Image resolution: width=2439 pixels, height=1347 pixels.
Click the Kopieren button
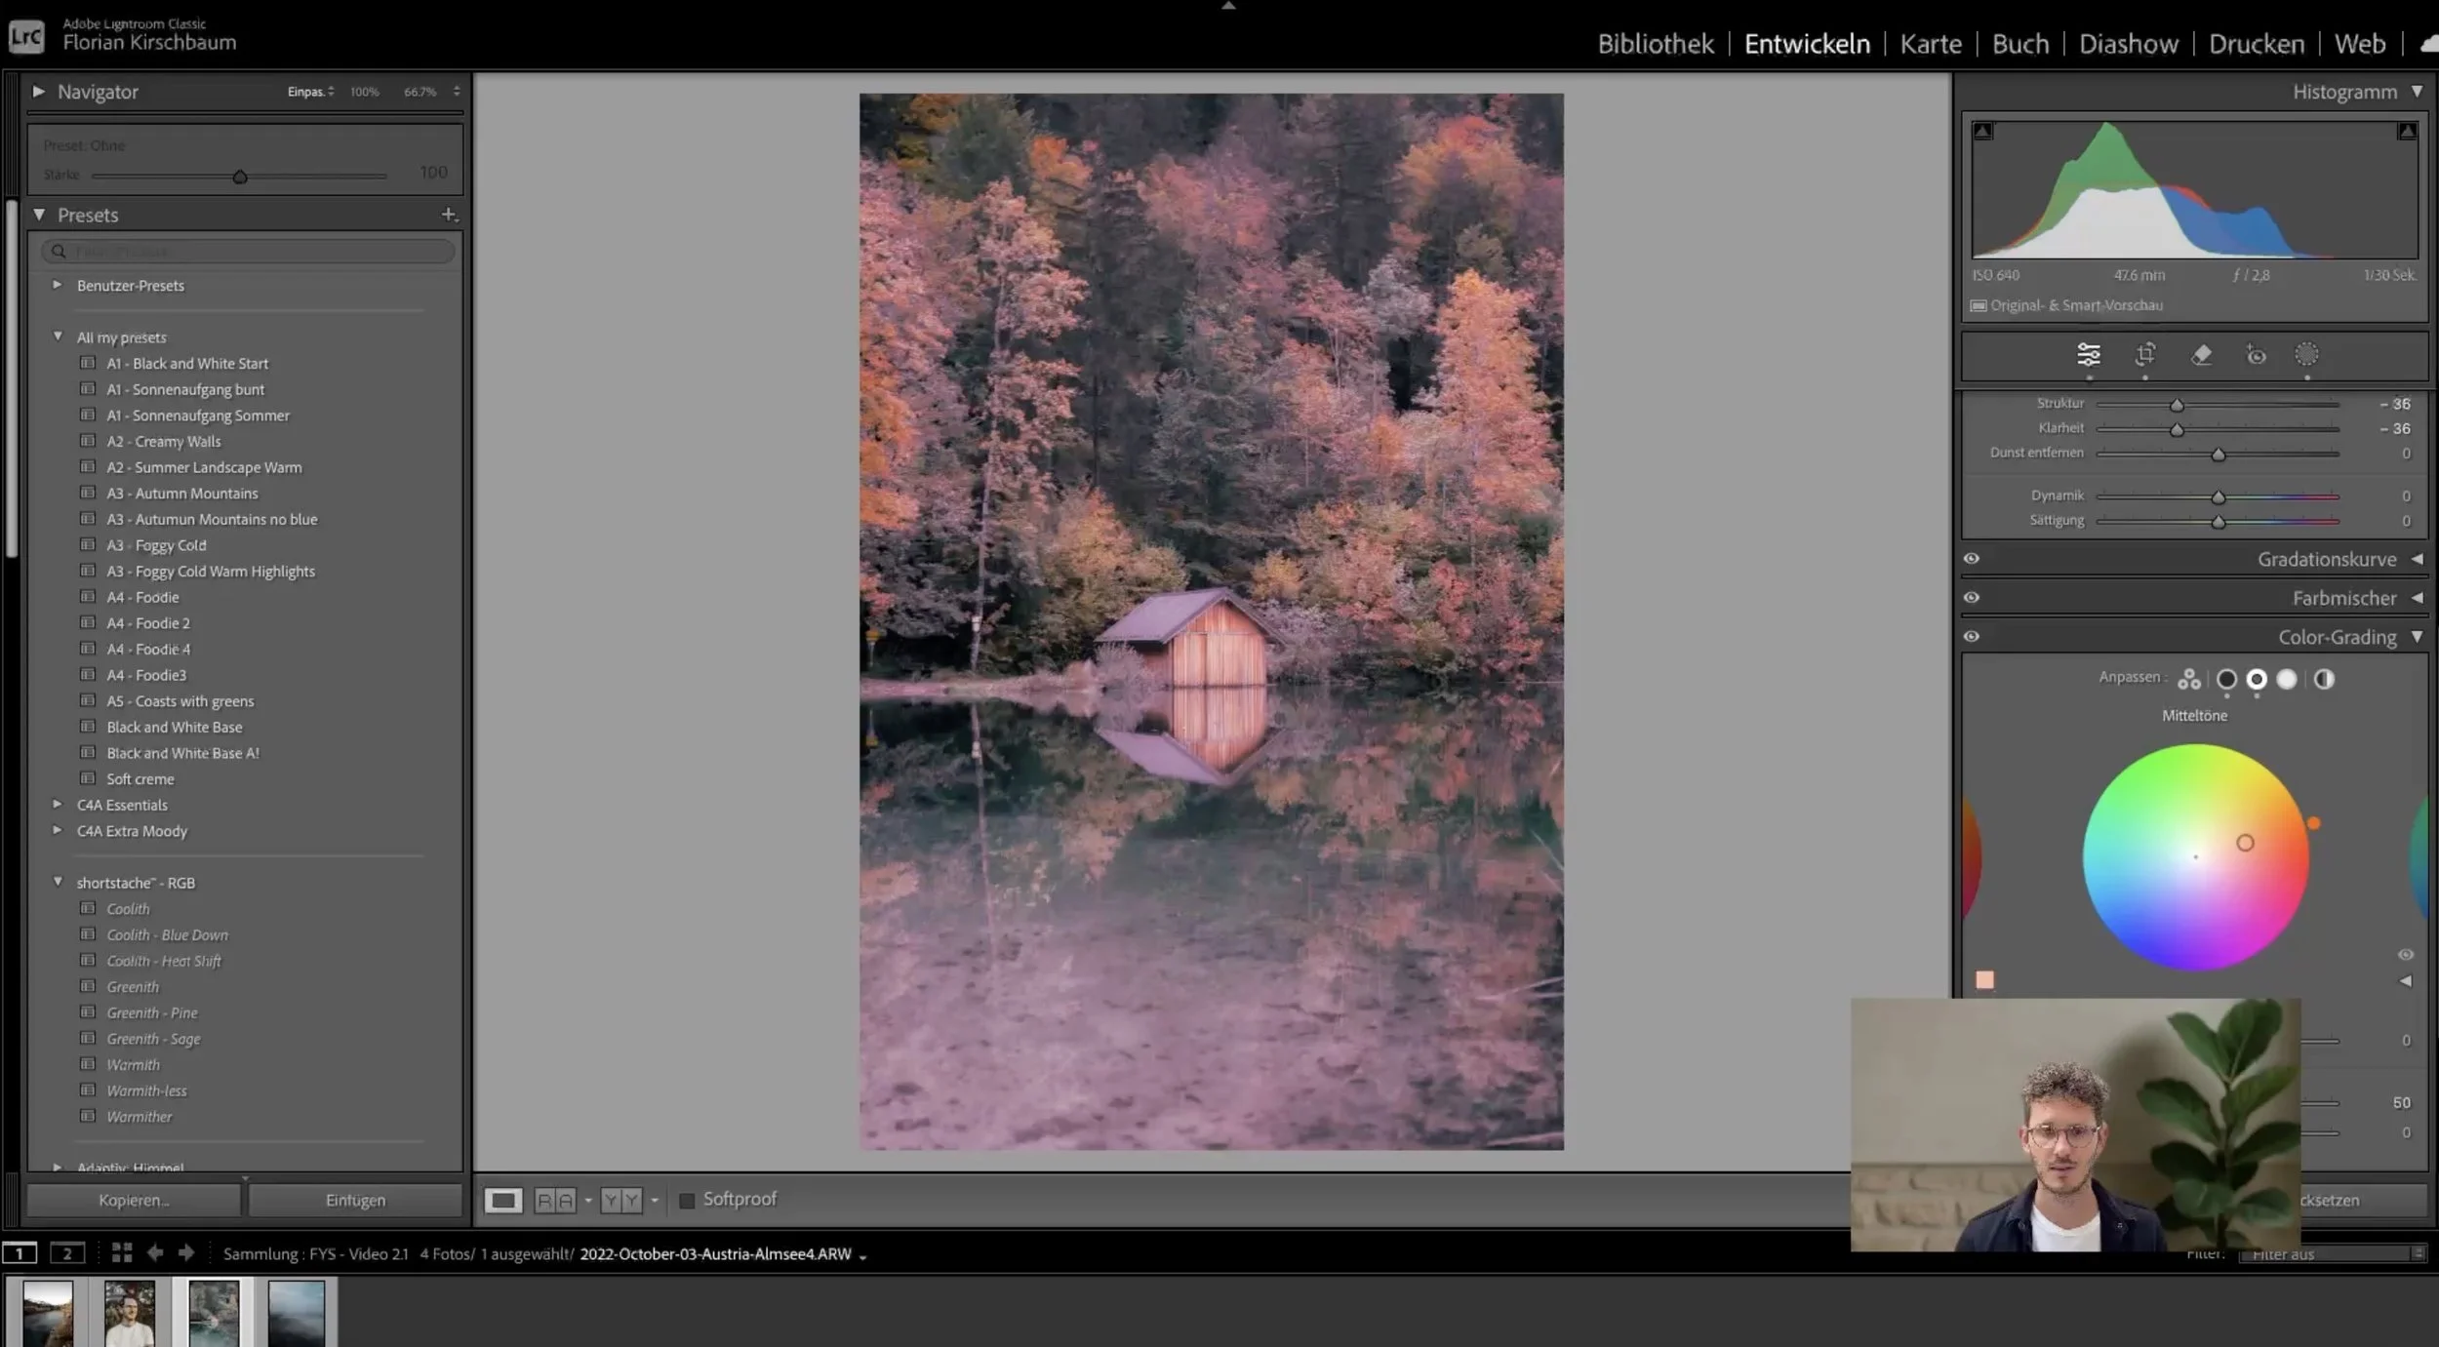click(x=134, y=1200)
